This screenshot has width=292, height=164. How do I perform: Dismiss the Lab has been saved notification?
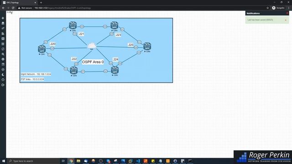(286, 20)
